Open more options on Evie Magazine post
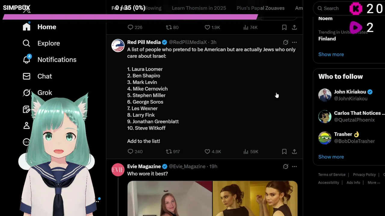The image size is (385, 216). pyautogui.click(x=294, y=166)
